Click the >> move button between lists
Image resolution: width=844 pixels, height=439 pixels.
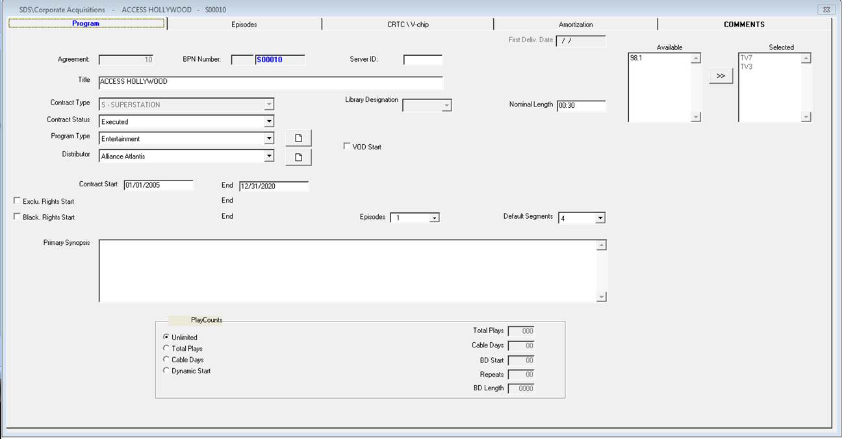click(x=721, y=76)
